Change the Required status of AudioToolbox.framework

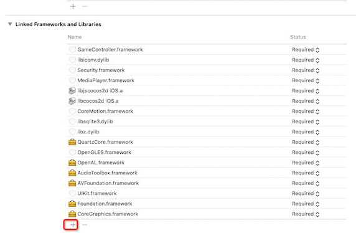[x=306, y=173]
